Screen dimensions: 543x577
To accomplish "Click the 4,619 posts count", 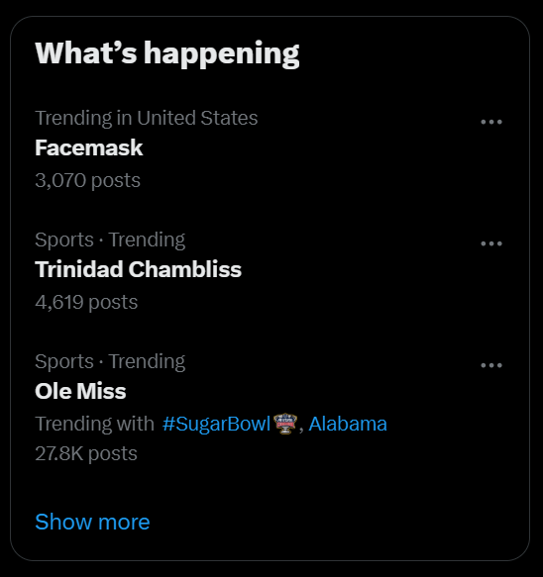I will point(86,302).
